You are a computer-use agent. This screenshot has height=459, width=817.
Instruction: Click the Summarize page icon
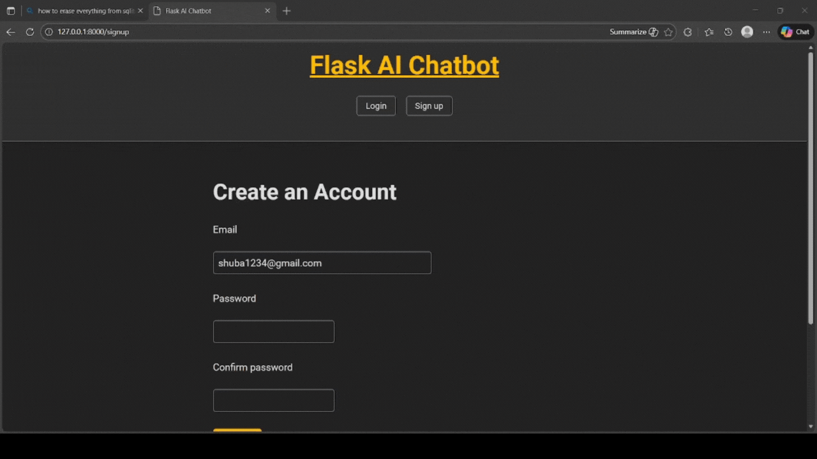tap(652, 31)
